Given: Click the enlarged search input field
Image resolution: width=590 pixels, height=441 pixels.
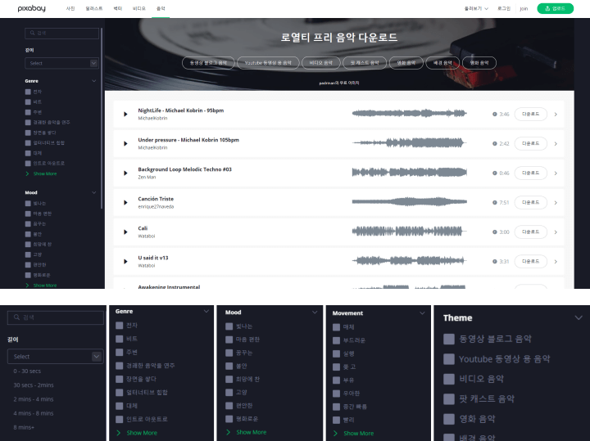Looking at the screenshot, I should coord(56,317).
